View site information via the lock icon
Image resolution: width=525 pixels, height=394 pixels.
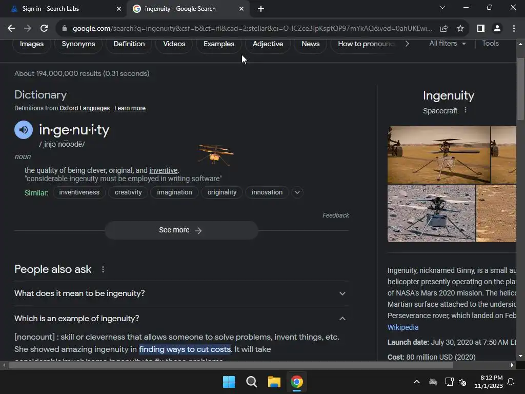pyautogui.click(x=65, y=29)
